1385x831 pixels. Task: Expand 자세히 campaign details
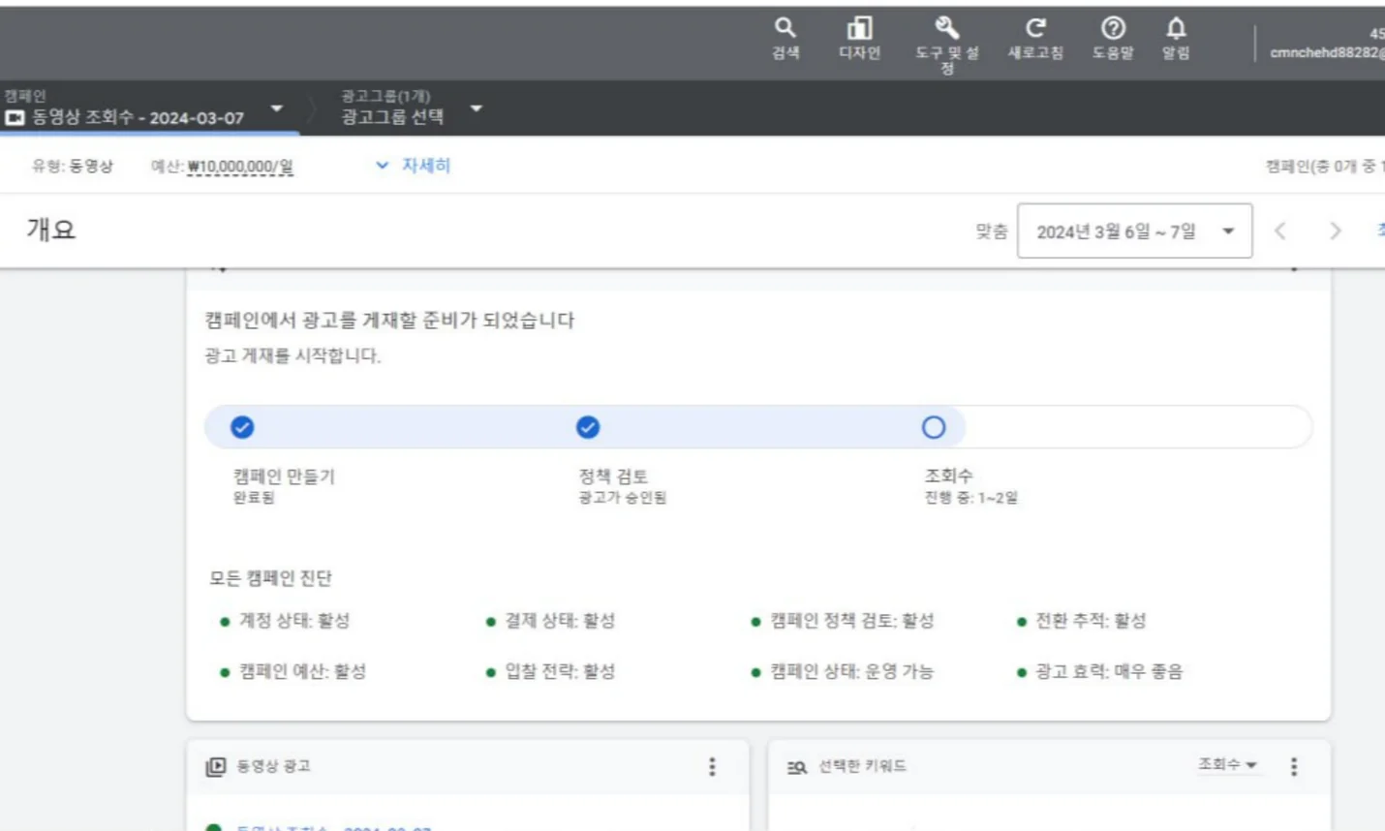pyautogui.click(x=414, y=166)
